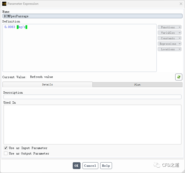Screen dimensions: 185x173
Task: Click the kg/s unit text in definition
Action: coord(22,27)
